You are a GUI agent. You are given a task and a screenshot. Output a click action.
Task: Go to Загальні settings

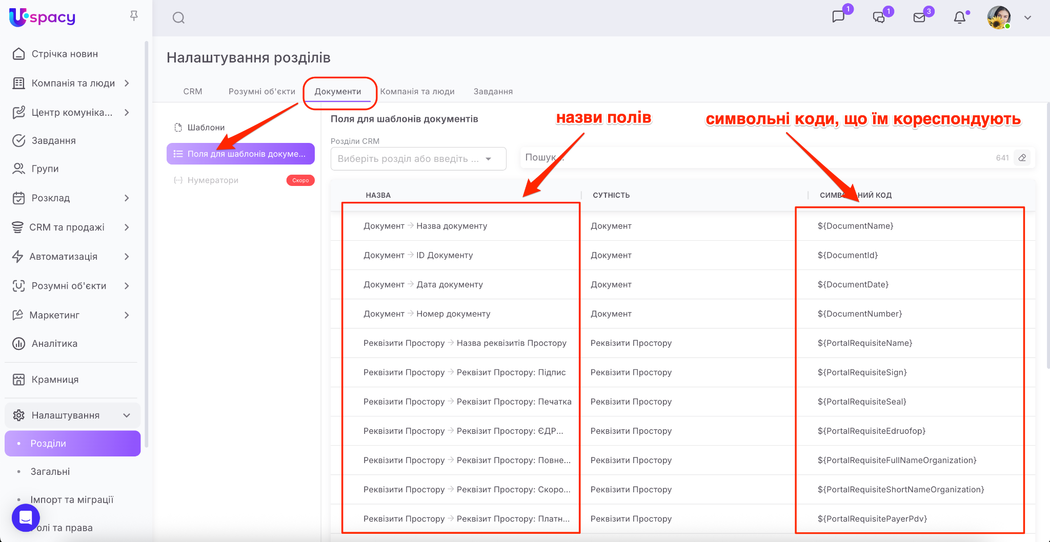(50, 472)
